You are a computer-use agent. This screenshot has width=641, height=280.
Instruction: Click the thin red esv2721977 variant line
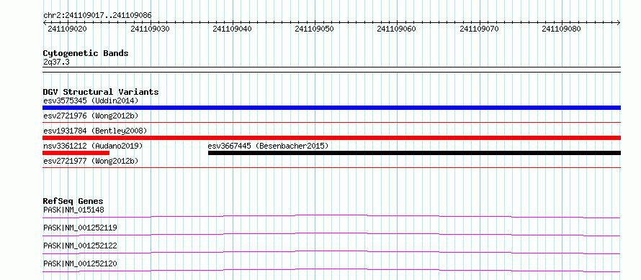click(331, 167)
